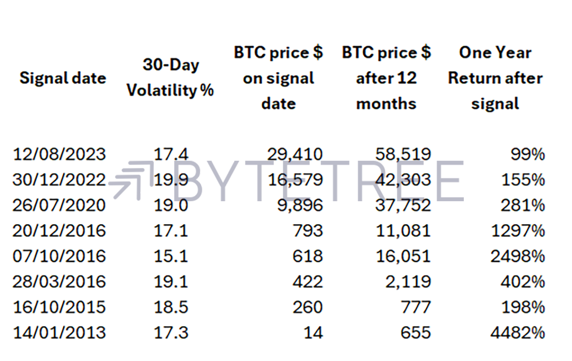Select the 30/12/2022 date cell
Image resolution: width=572 pixels, height=361 pixels.
tap(60, 180)
